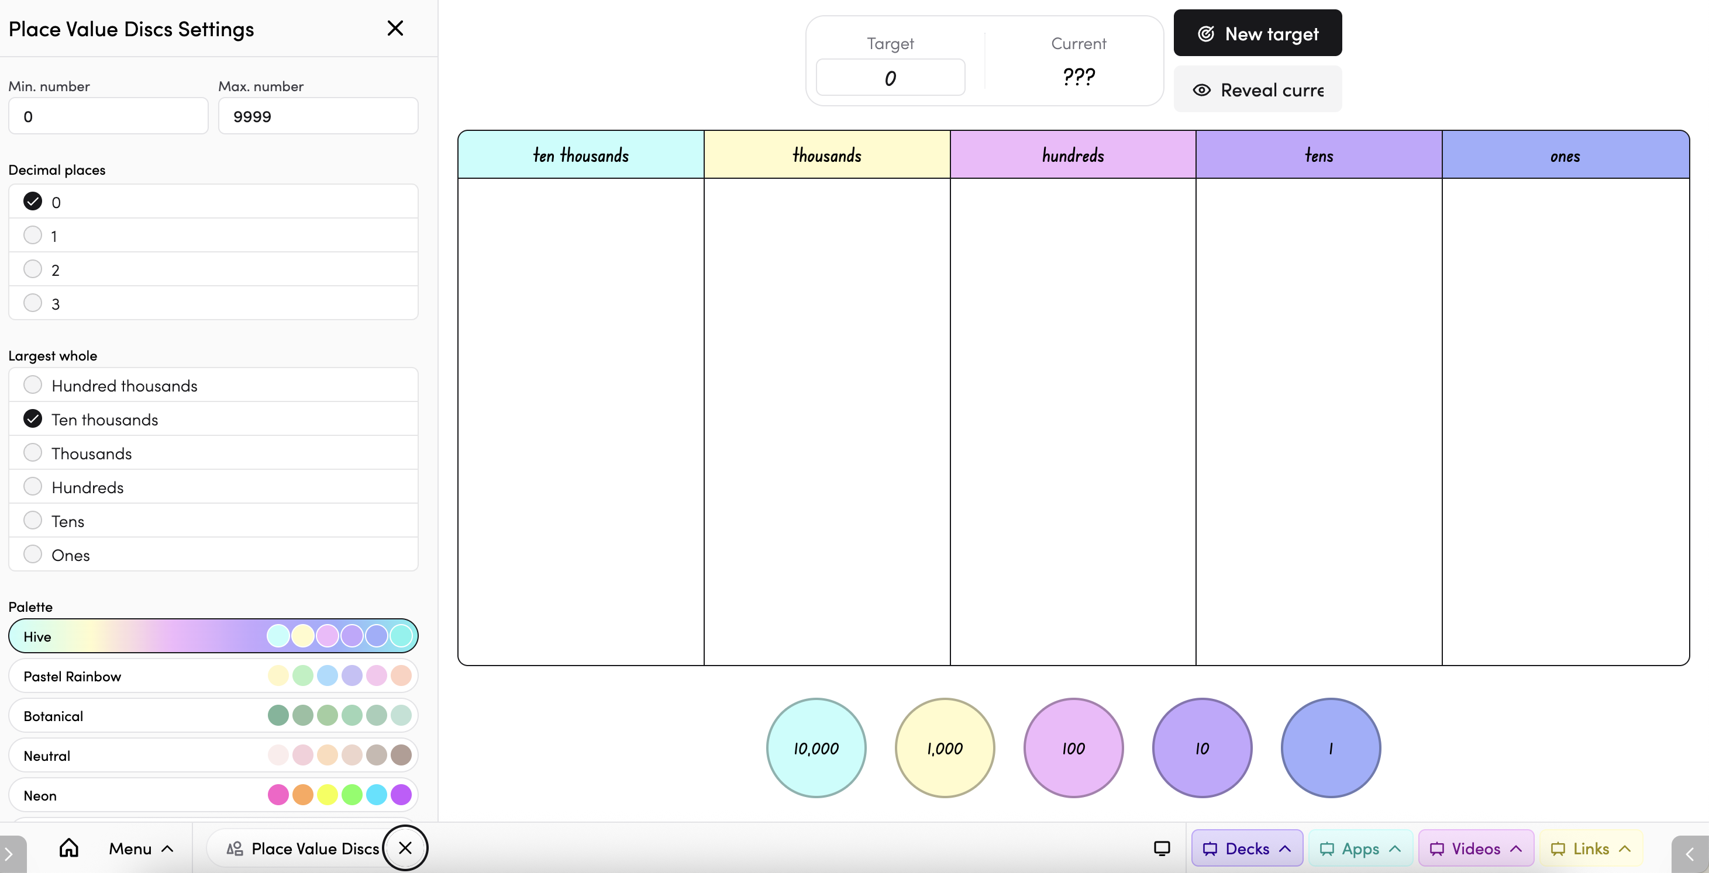Open the Links tab menu
The image size is (1709, 873).
1590,848
